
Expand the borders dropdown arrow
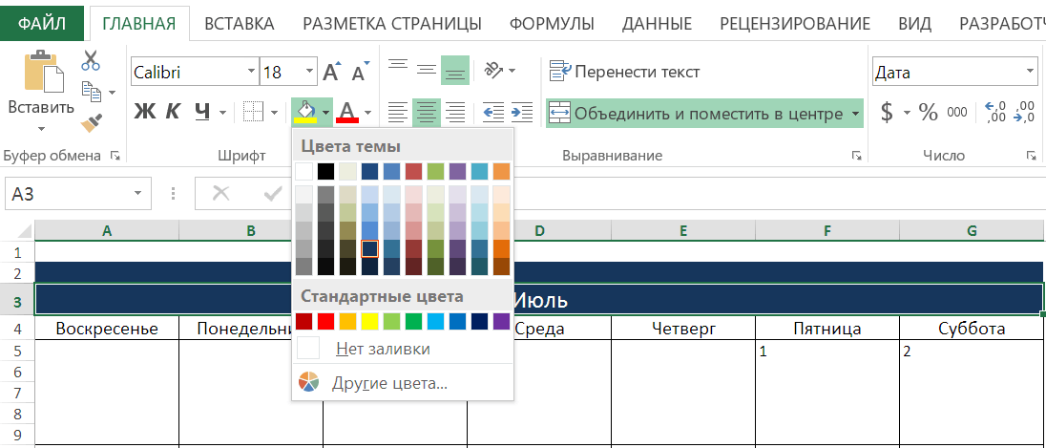click(x=274, y=112)
